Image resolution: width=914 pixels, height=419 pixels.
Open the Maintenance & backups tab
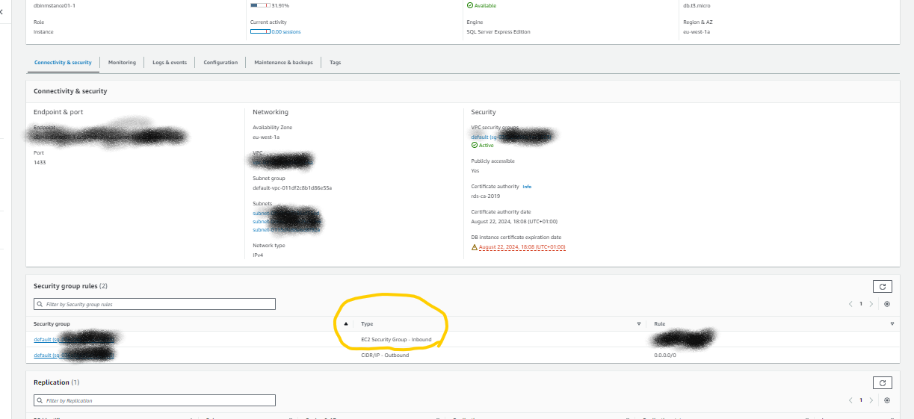tap(283, 63)
